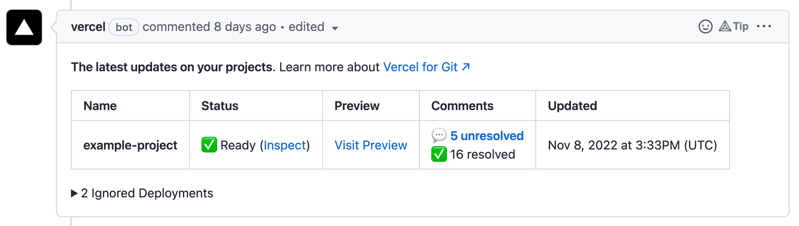Click green checkmark beside Ready status

point(209,145)
